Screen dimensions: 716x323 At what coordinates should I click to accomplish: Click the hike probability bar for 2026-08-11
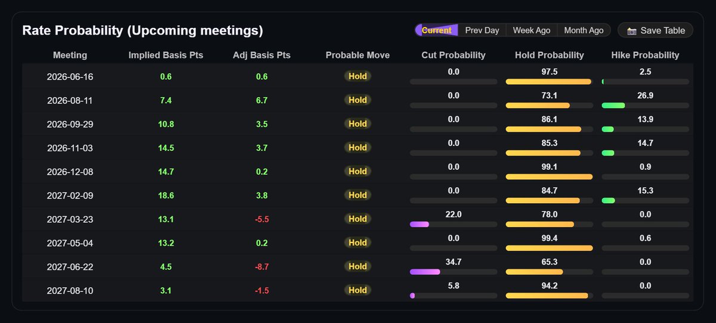645,105
